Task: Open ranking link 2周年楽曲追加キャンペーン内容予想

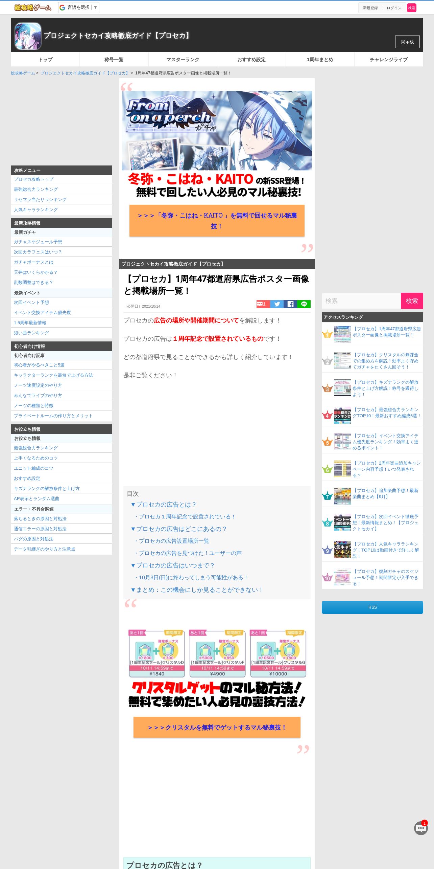Action: point(386,469)
